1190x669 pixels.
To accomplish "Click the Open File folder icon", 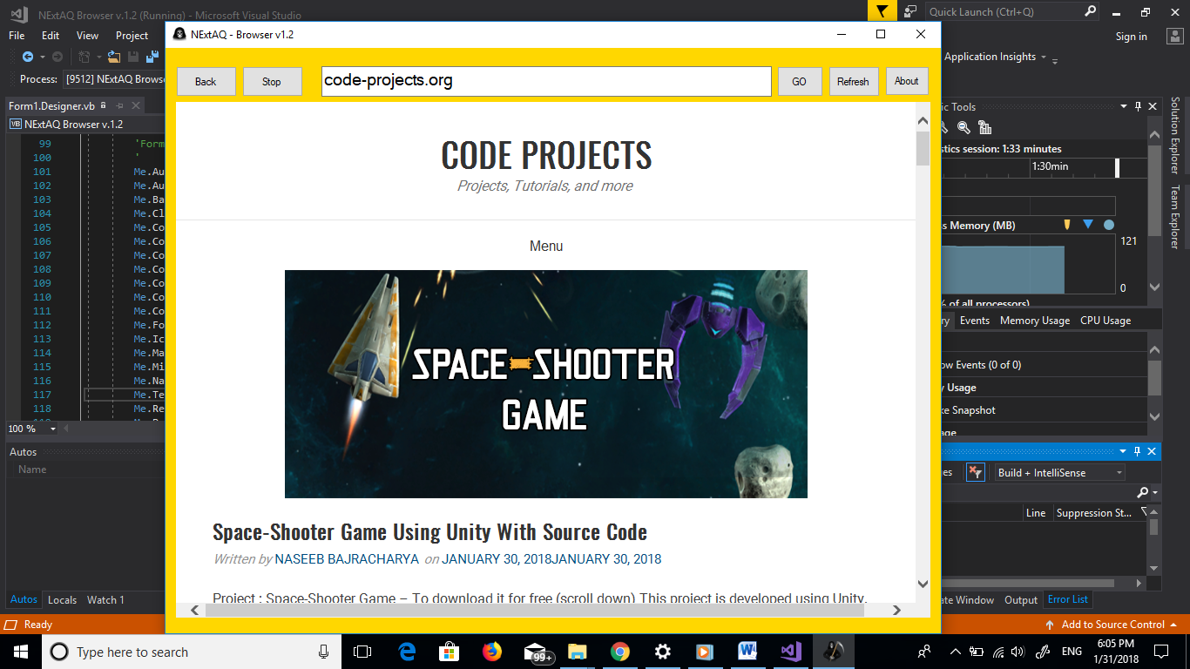I will [115, 57].
